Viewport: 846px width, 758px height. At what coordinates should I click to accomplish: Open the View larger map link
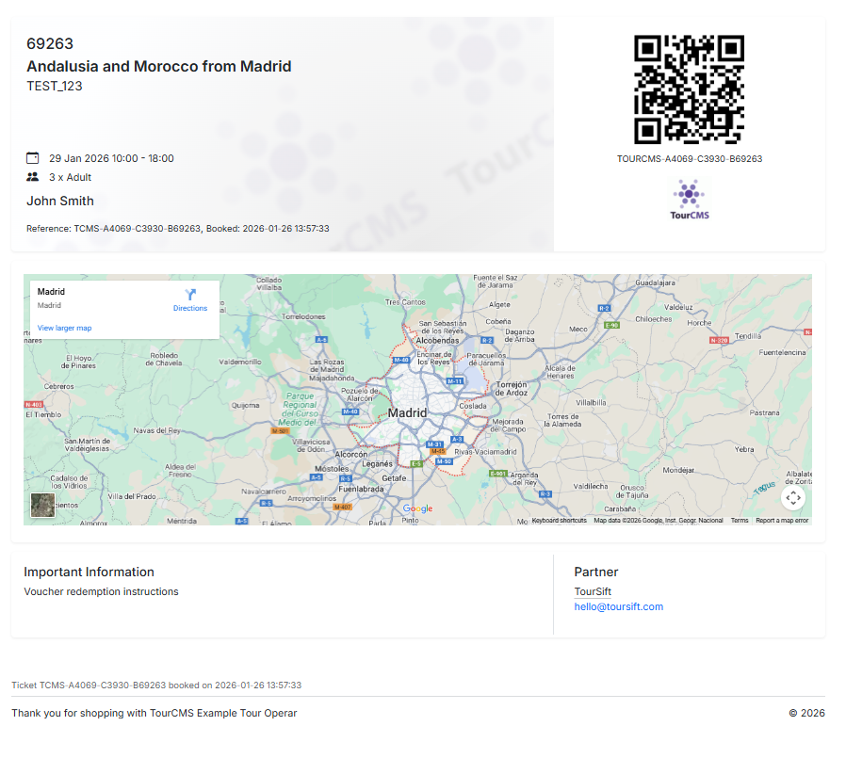[x=64, y=328]
